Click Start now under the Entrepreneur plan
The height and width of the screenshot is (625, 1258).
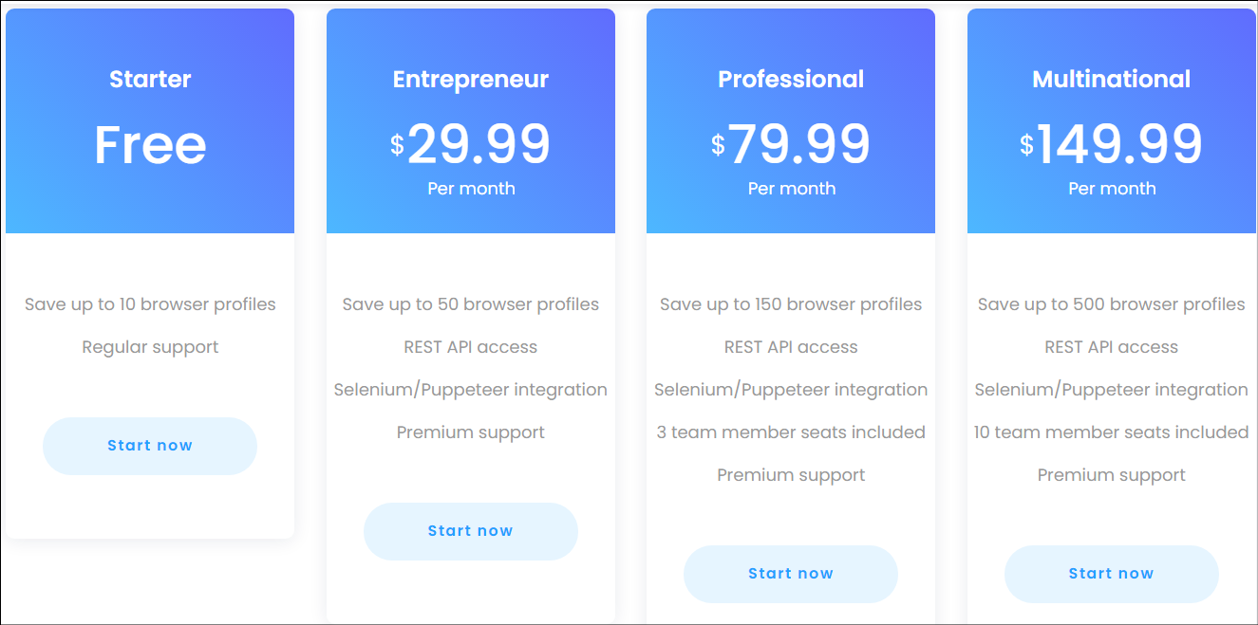tap(470, 531)
